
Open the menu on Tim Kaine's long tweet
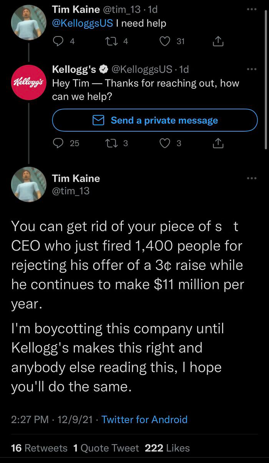pos(252,177)
